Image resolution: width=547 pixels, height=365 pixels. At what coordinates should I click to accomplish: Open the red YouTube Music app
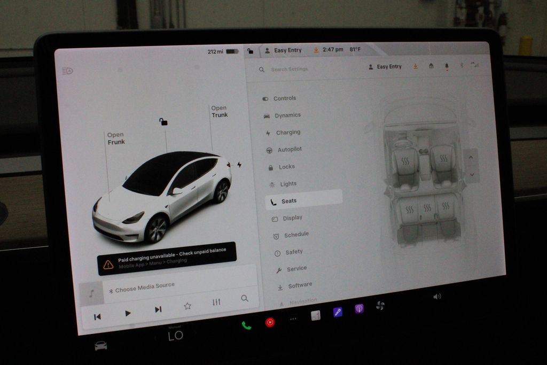(x=270, y=322)
